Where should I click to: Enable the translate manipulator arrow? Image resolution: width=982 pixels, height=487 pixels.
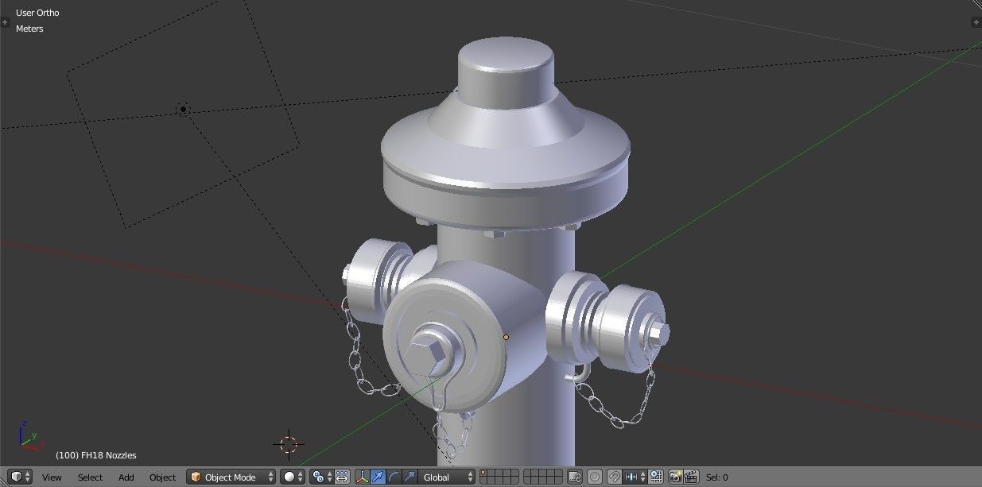click(378, 477)
